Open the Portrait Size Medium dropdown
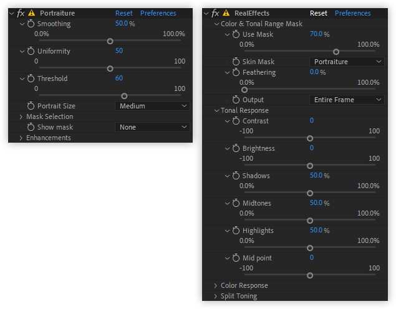396x309 pixels. pyautogui.click(x=152, y=106)
